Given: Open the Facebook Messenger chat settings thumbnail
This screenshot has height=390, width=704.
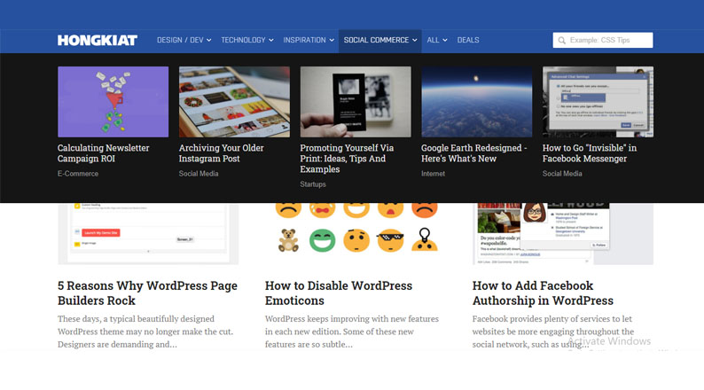Looking at the screenshot, I should [598, 102].
